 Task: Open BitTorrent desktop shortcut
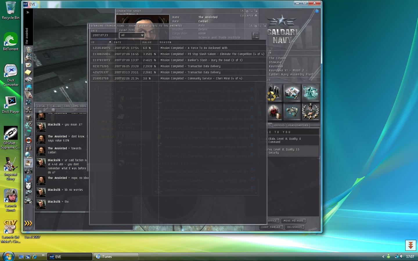point(11,41)
